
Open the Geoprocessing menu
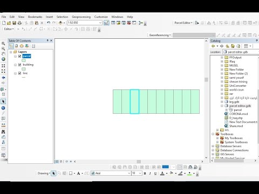point(81,17)
